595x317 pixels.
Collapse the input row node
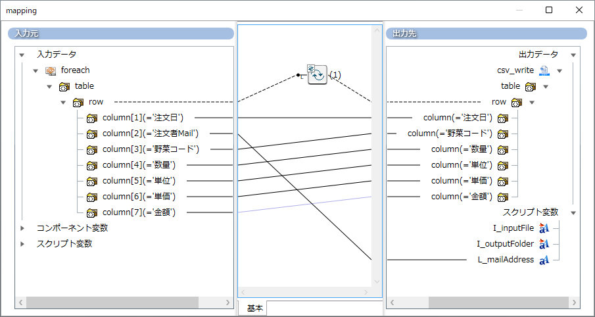point(63,103)
